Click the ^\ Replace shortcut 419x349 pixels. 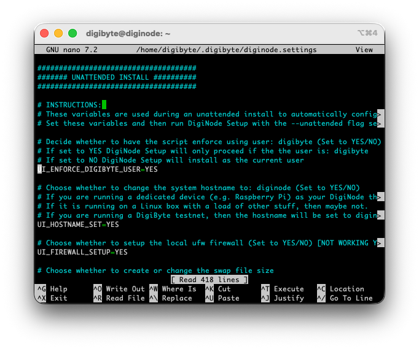(171, 298)
